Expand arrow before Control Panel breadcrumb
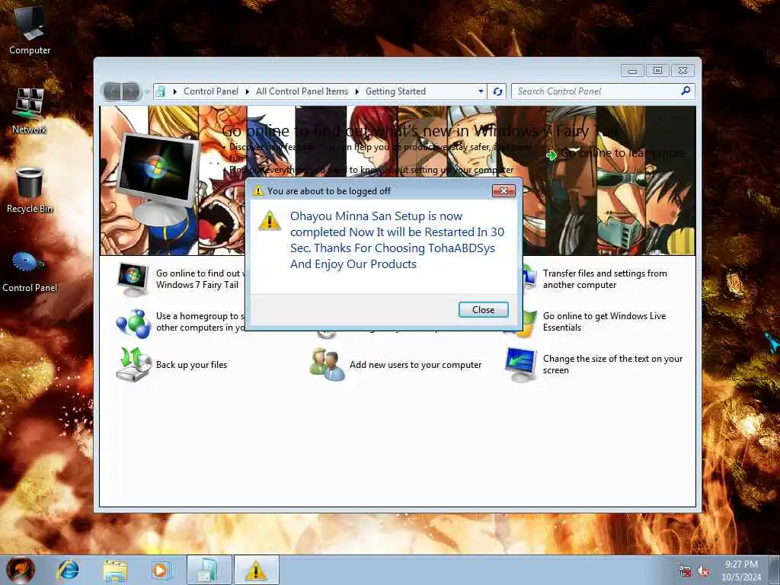This screenshot has width=780, height=585. [174, 91]
